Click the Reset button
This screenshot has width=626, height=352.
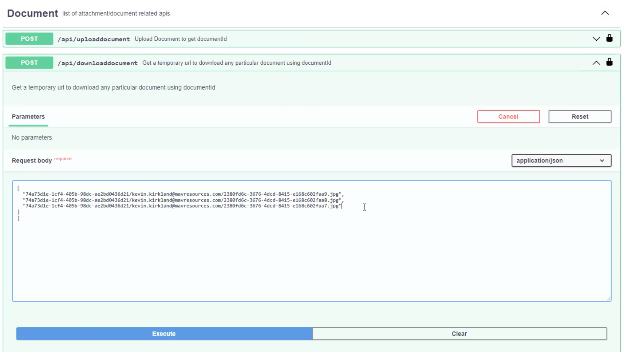580,117
